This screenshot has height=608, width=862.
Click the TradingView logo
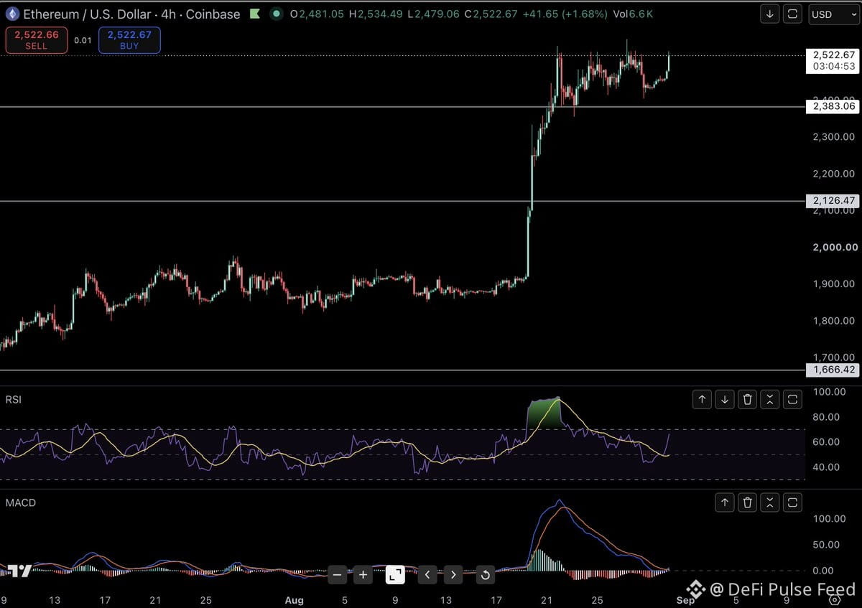click(20, 571)
